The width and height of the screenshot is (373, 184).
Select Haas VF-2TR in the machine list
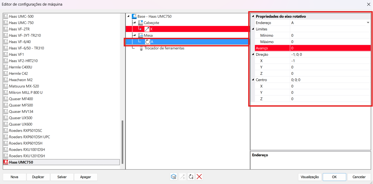(x=19, y=29)
